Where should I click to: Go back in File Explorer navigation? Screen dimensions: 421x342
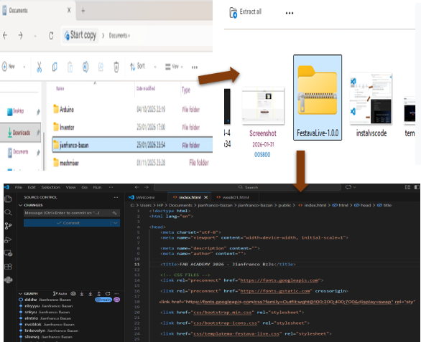click(x=5, y=35)
